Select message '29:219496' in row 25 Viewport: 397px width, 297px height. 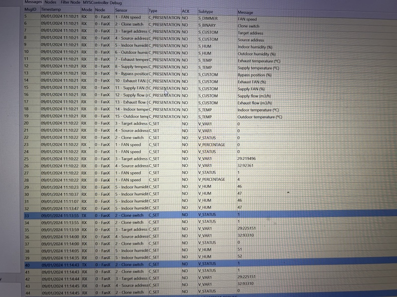[247, 158]
